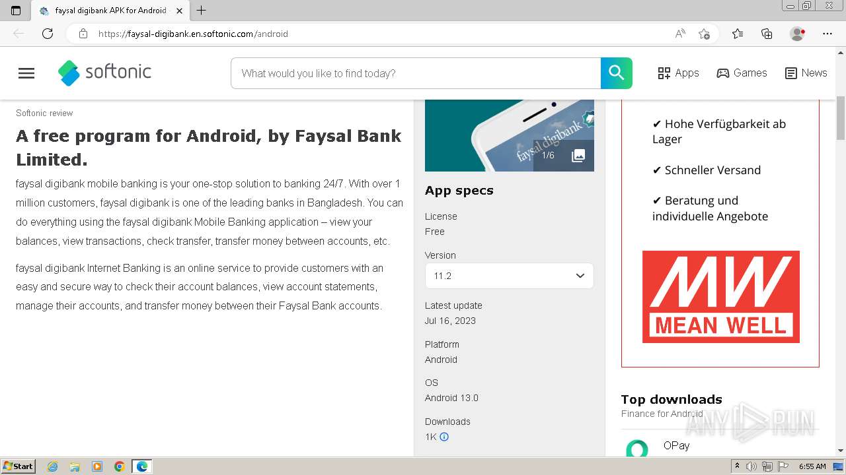Viewport: 846px width, 475px height.
Task: Select the faysal digibank APK tab
Action: [x=111, y=11]
